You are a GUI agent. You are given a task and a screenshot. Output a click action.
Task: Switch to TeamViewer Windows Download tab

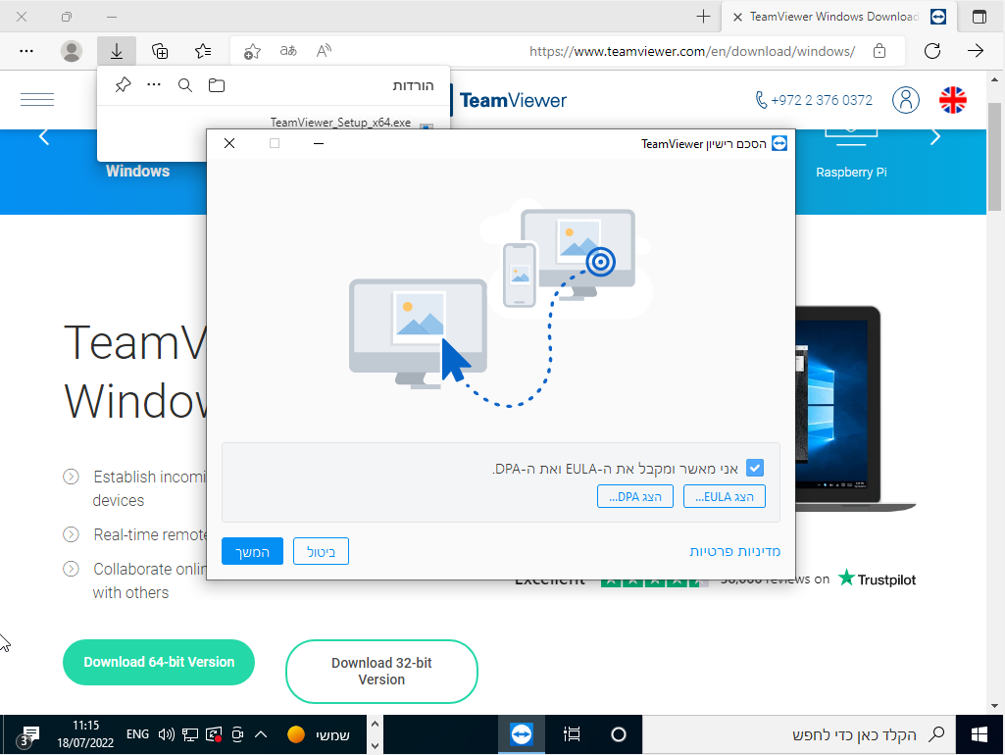pos(839,17)
